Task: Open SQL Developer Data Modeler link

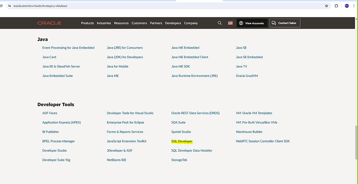Action: point(192,150)
